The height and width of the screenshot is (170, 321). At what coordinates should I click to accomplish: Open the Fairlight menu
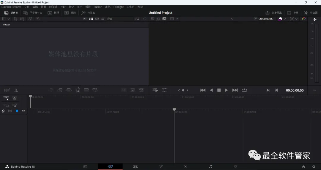click(x=119, y=7)
